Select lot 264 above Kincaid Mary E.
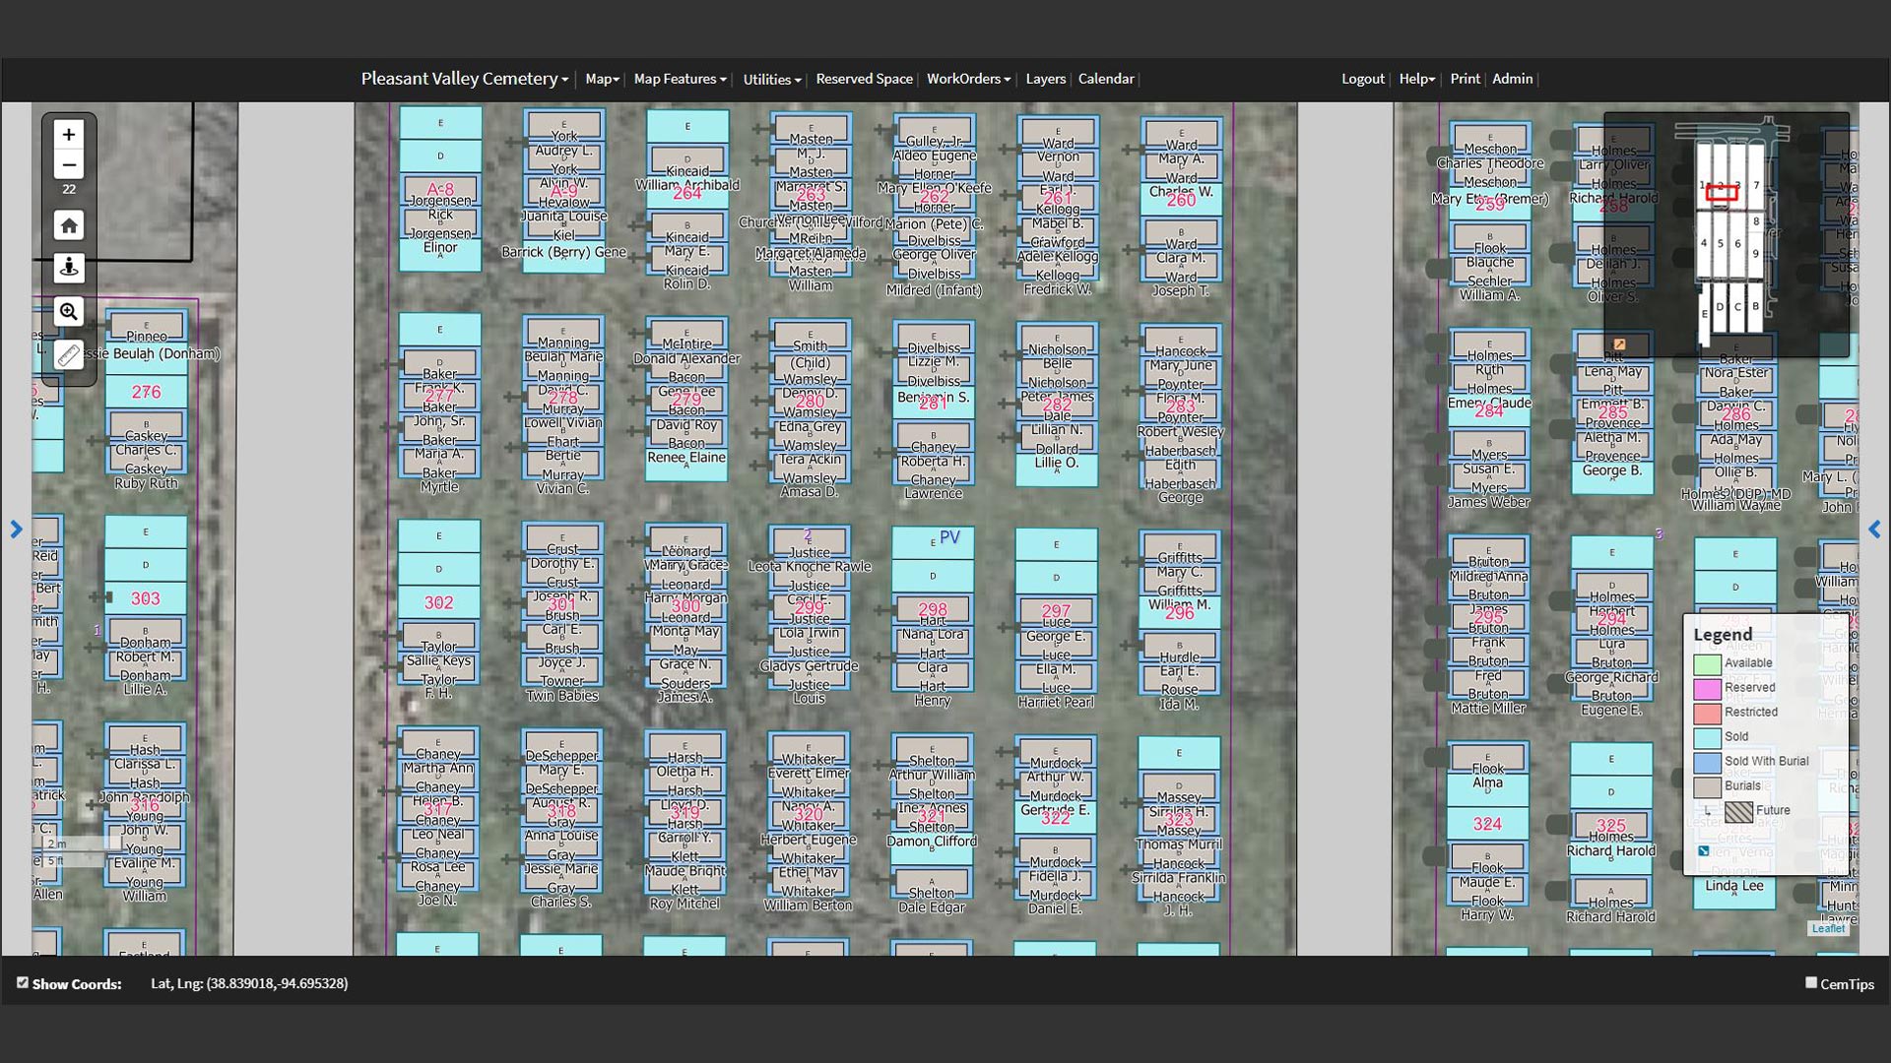This screenshot has height=1063, width=1891. coord(687,194)
